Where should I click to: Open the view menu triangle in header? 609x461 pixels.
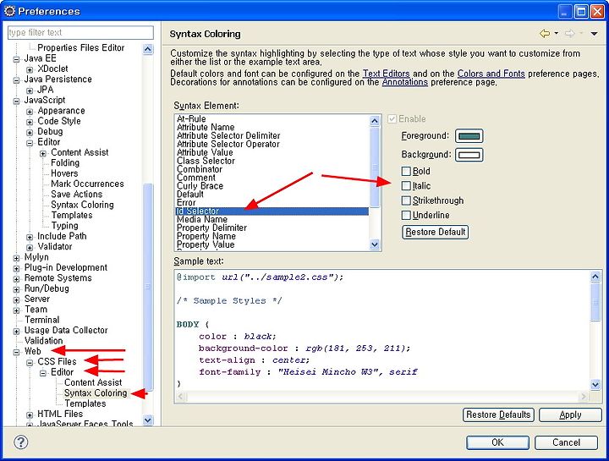pos(594,34)
